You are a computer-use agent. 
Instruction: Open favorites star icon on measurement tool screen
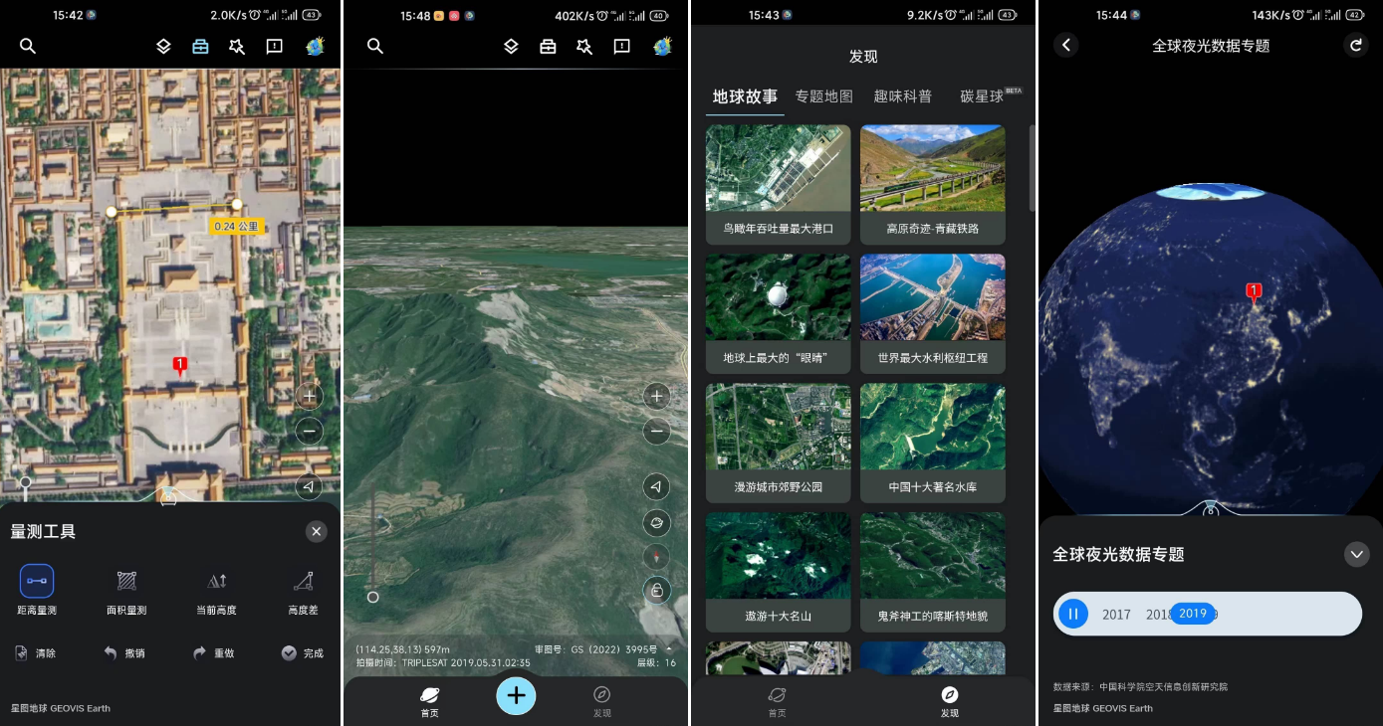(x=237, y=46)
